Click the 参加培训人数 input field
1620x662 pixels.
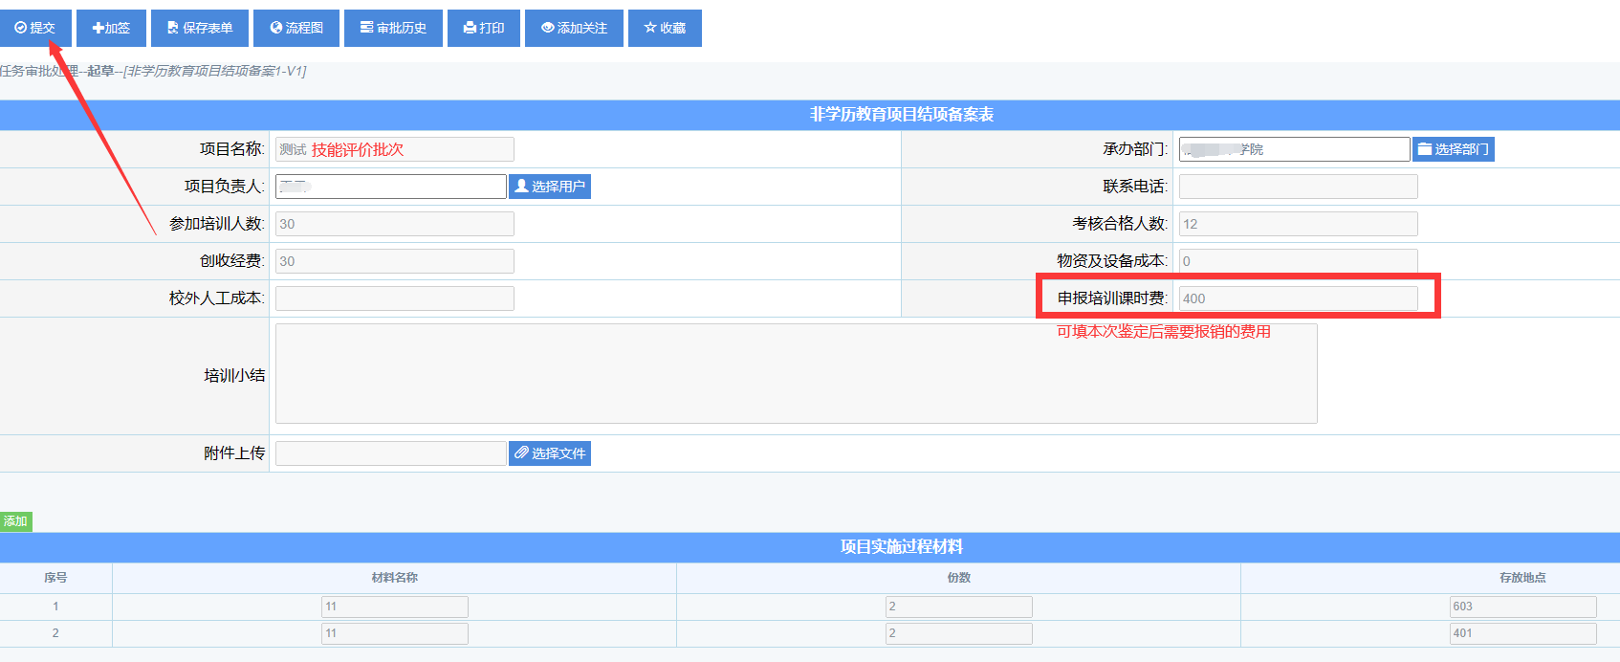[394, 224]
